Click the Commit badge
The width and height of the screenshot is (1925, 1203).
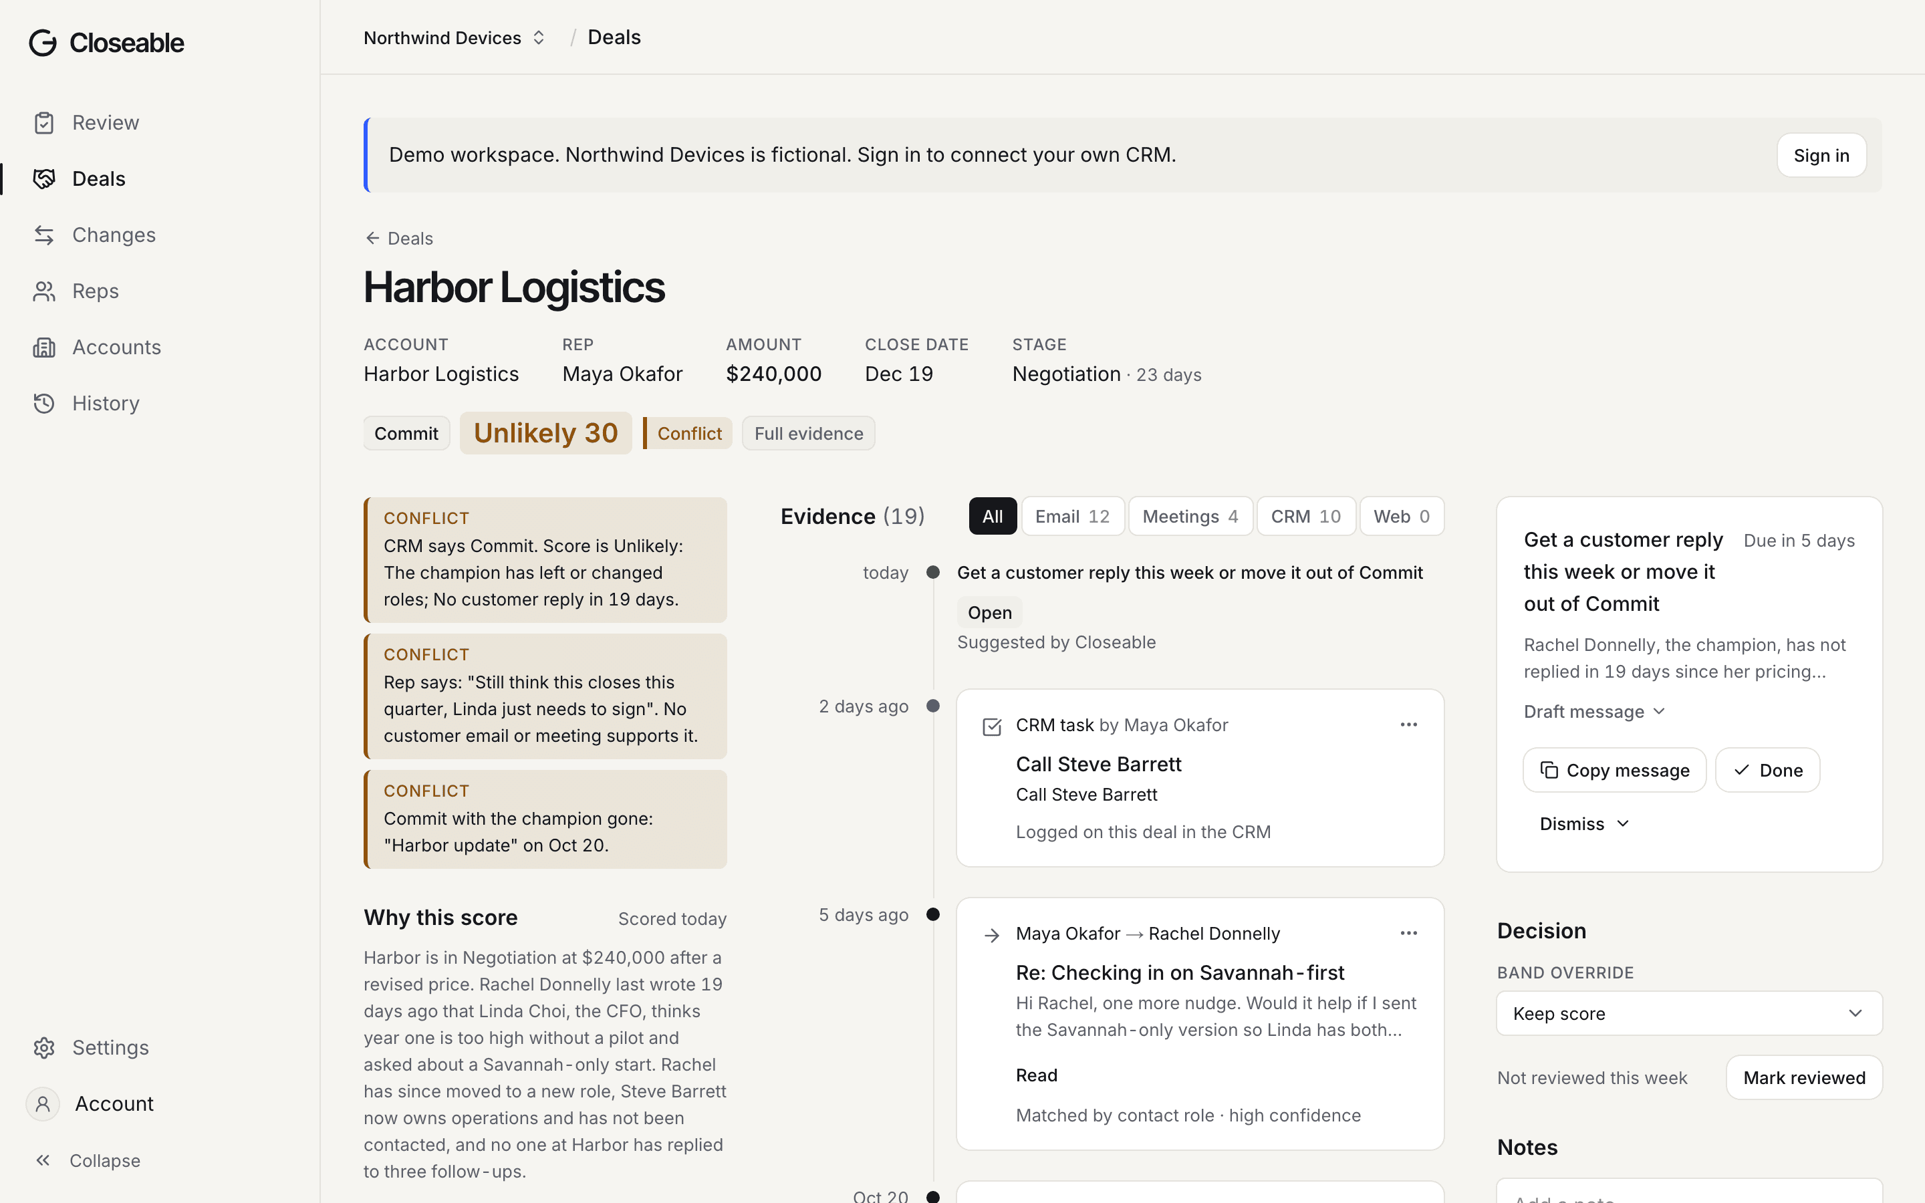coord(406,434)
